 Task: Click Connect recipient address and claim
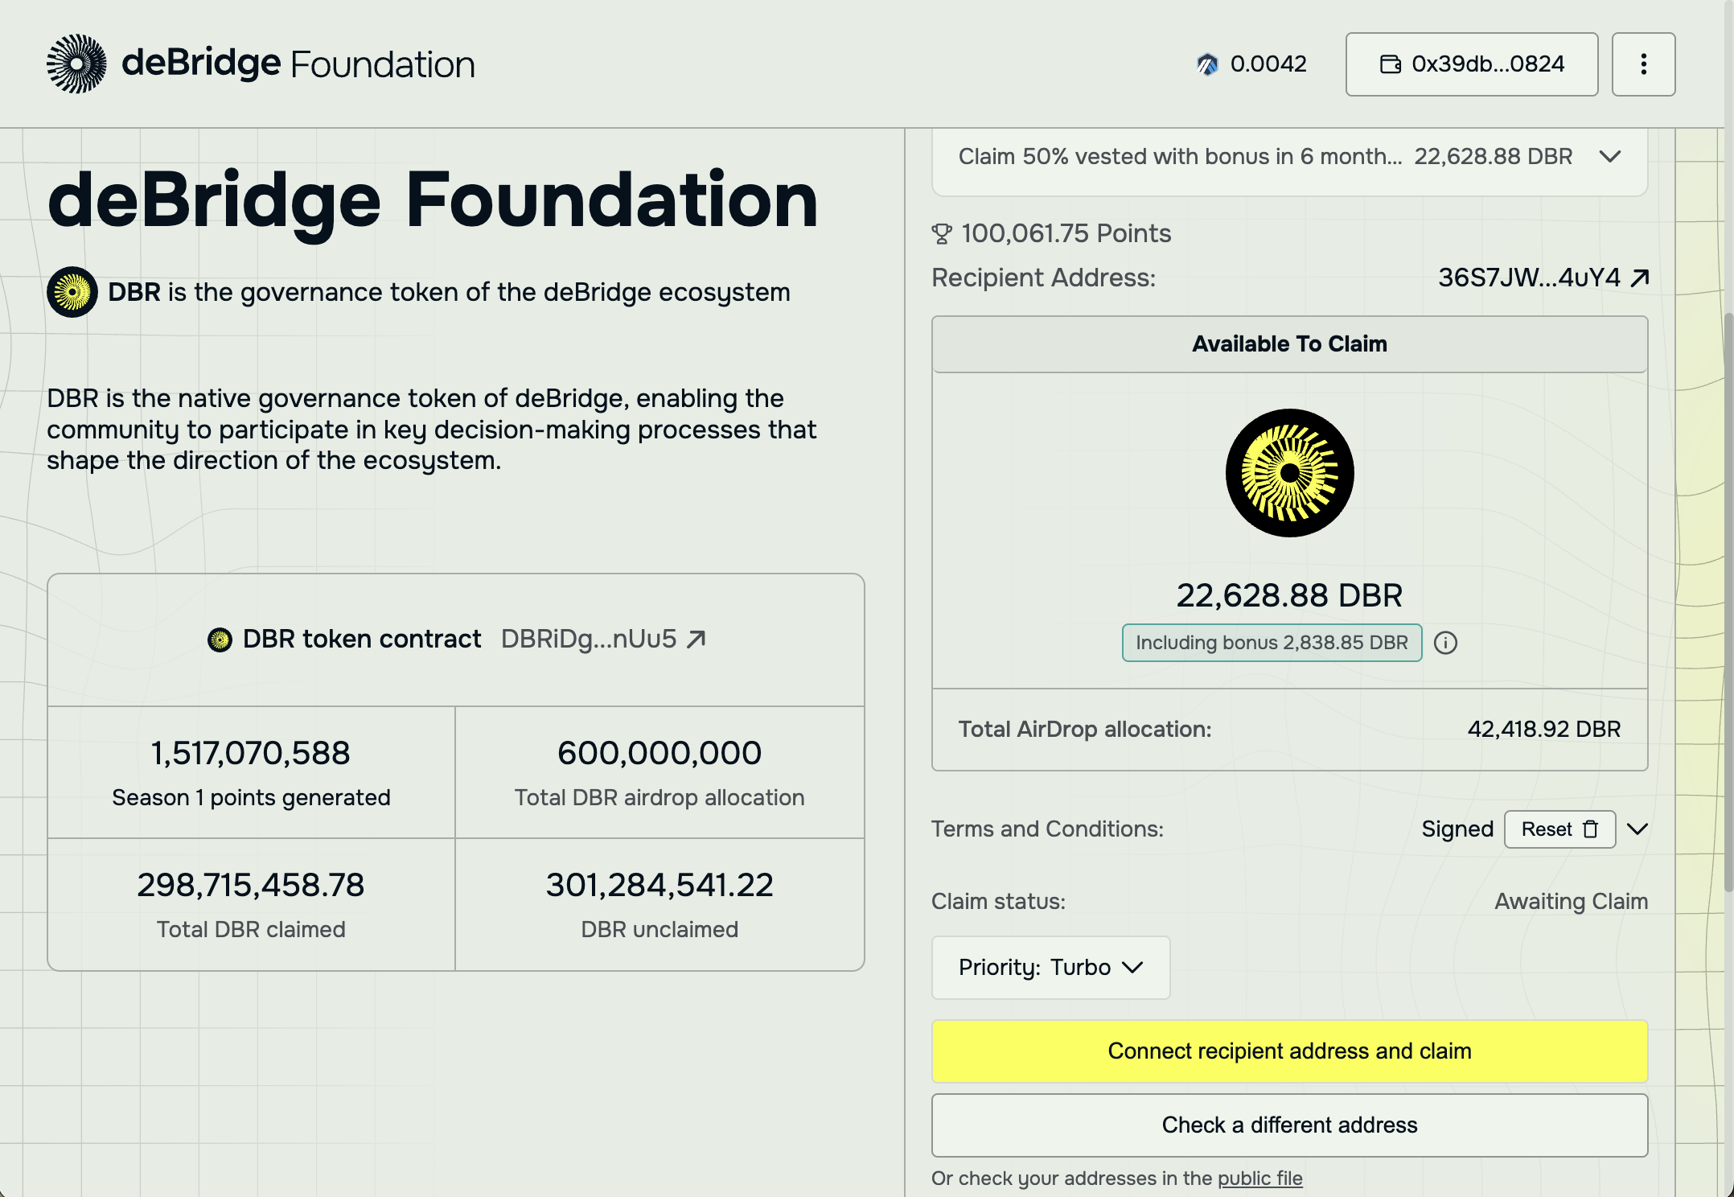point(1289,1051)
